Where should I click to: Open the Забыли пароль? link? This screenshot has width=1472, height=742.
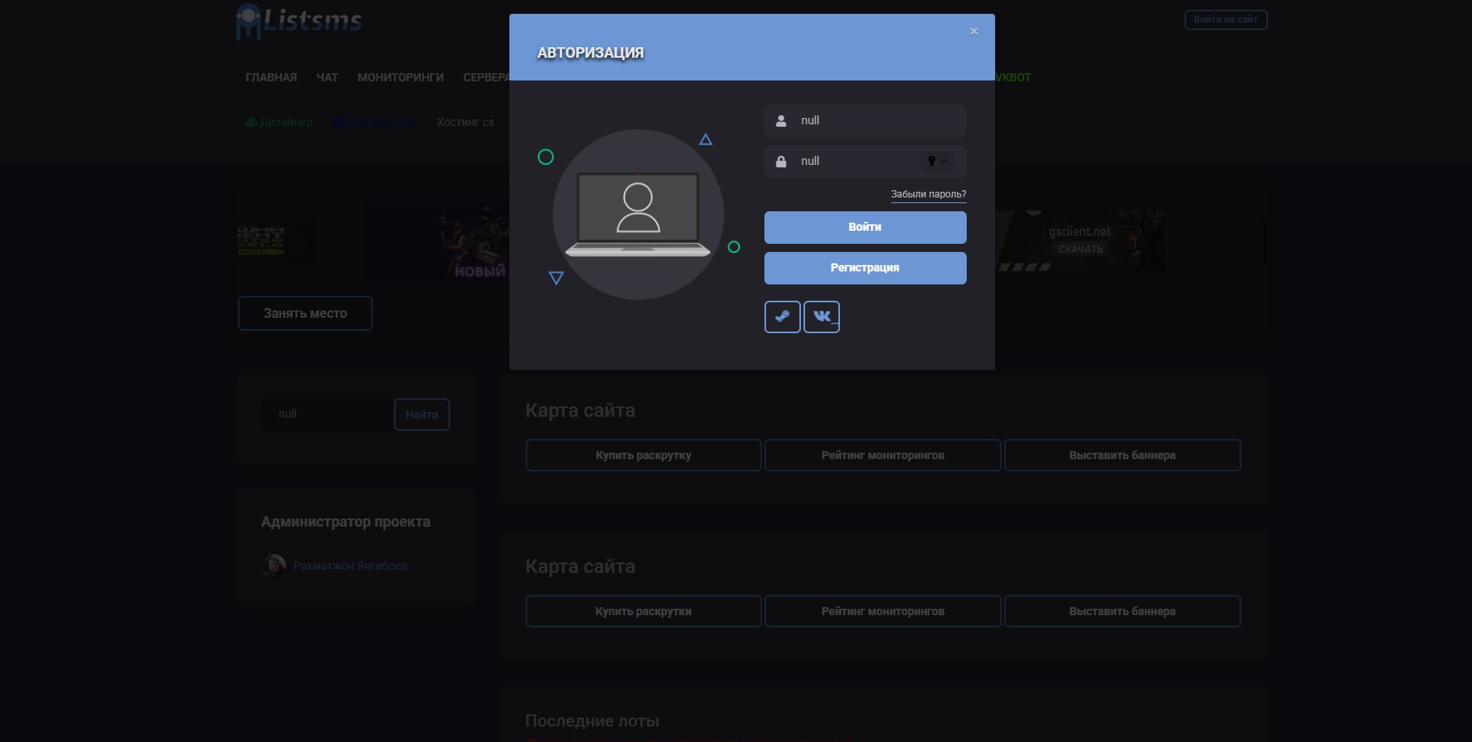click(x=929, y=194)
